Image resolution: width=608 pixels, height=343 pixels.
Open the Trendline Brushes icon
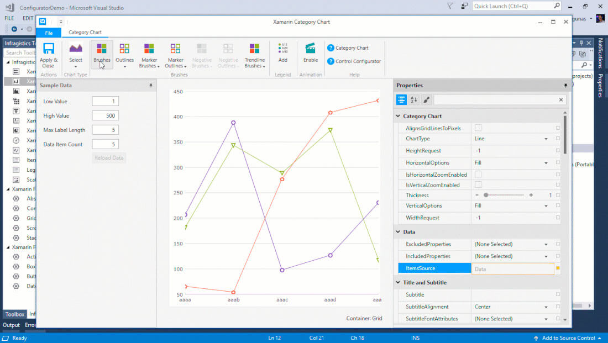[254, 48]
